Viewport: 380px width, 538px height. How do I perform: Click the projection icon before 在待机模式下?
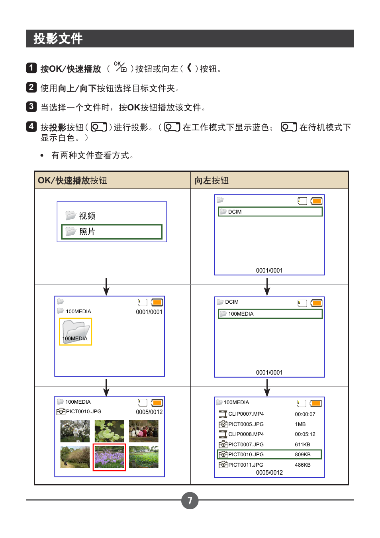[x=289, y=127]
